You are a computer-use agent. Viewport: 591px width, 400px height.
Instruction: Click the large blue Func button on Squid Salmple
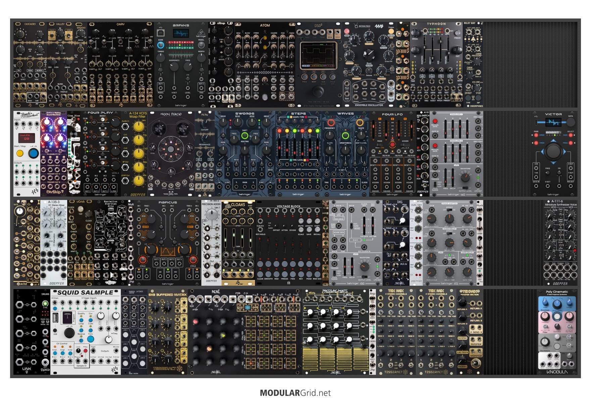(91, 339)
